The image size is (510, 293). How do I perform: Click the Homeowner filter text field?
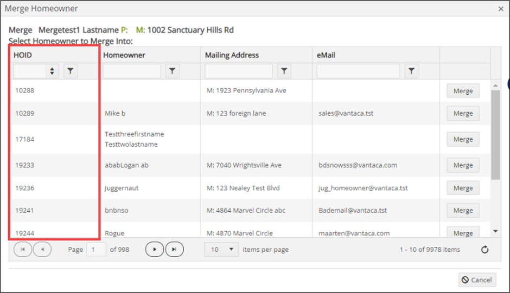[132, 71]
